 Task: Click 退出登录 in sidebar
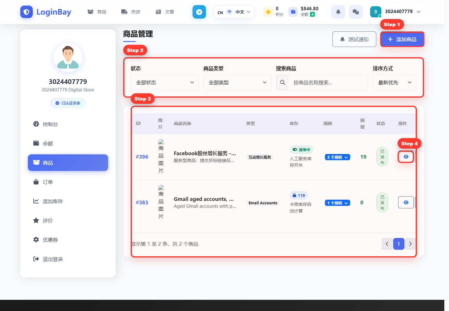pos(68,259)
